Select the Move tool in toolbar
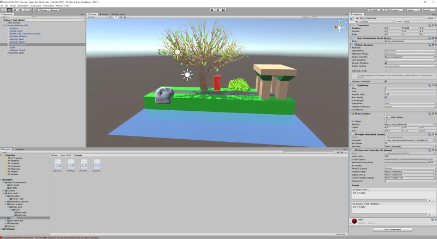 (9, 10)
